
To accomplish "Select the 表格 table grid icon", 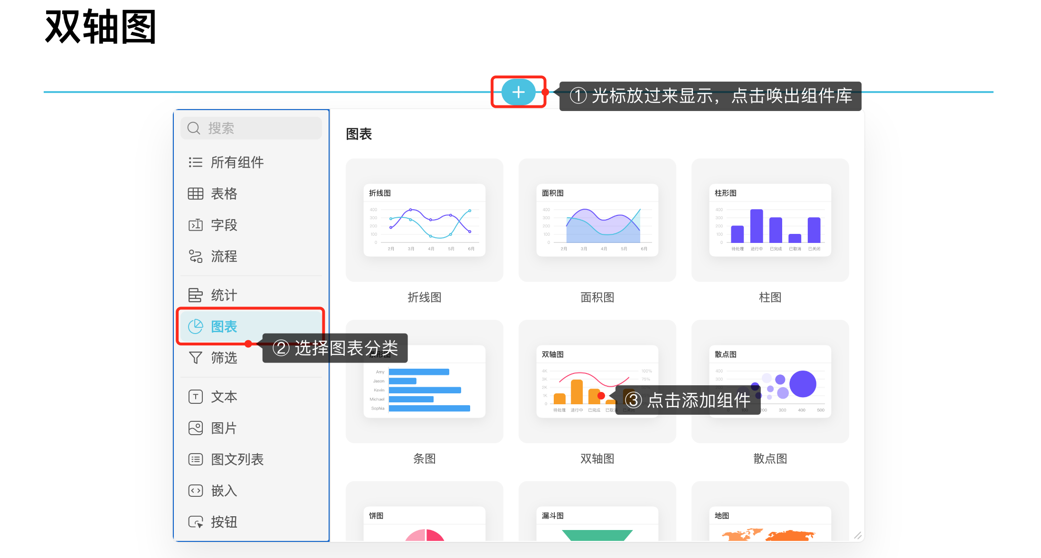I will [195, 194].
